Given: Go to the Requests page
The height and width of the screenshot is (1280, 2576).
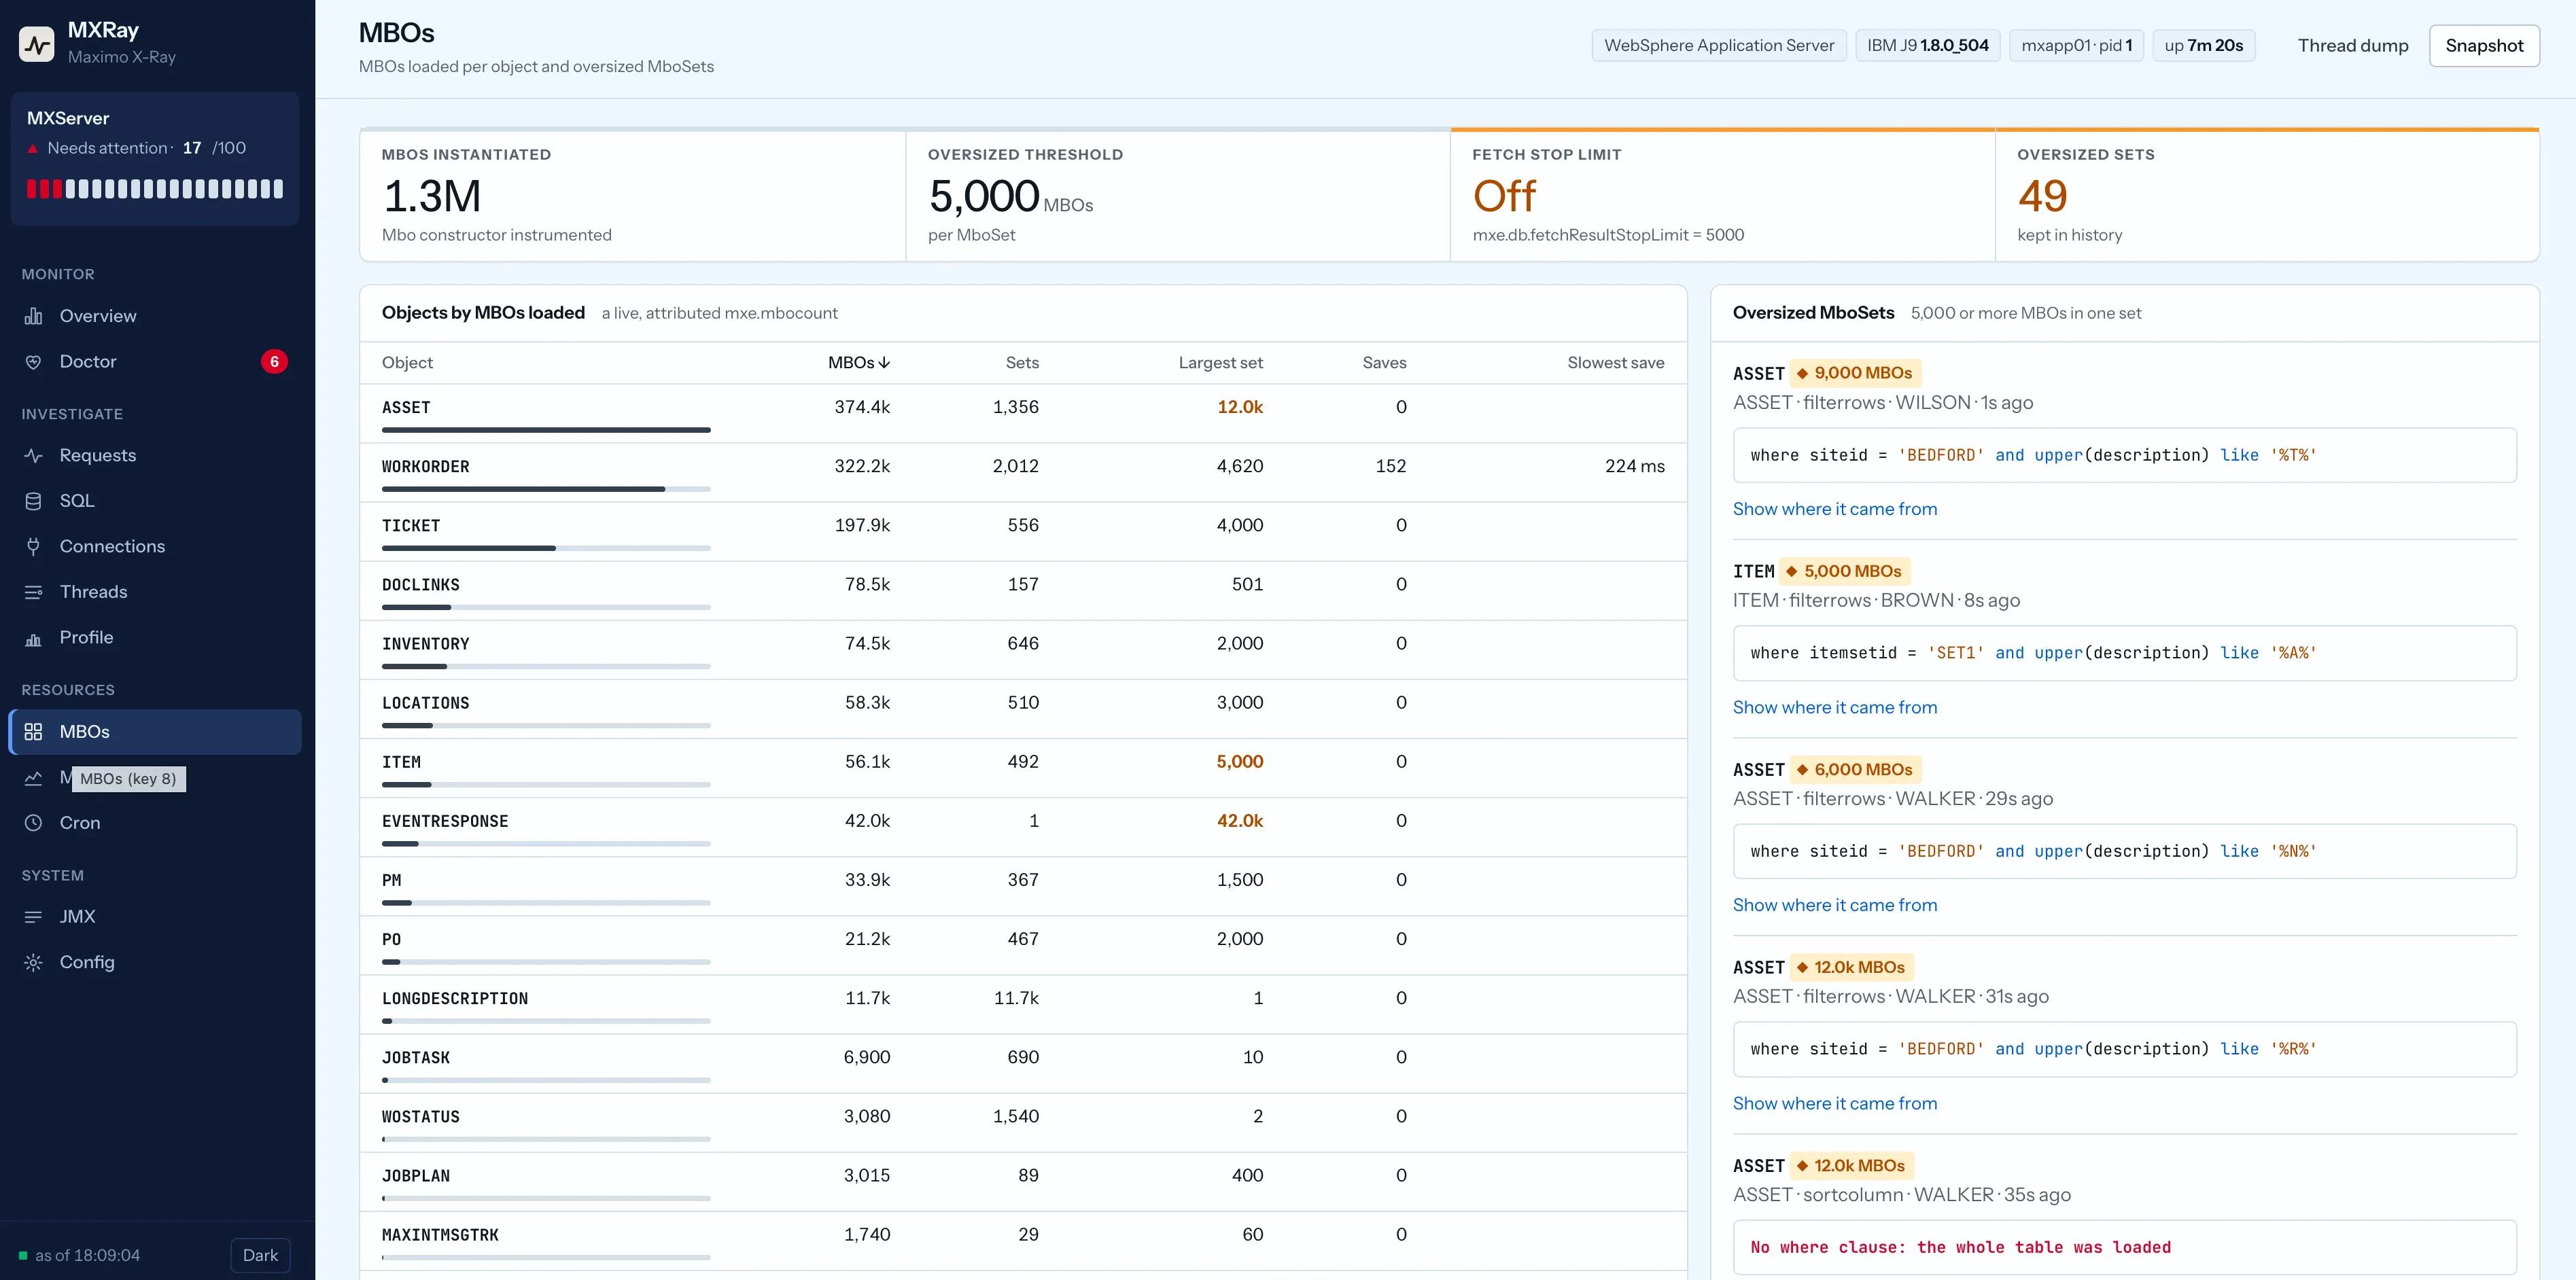Looking at the screenshot, I should coord(155,456).
